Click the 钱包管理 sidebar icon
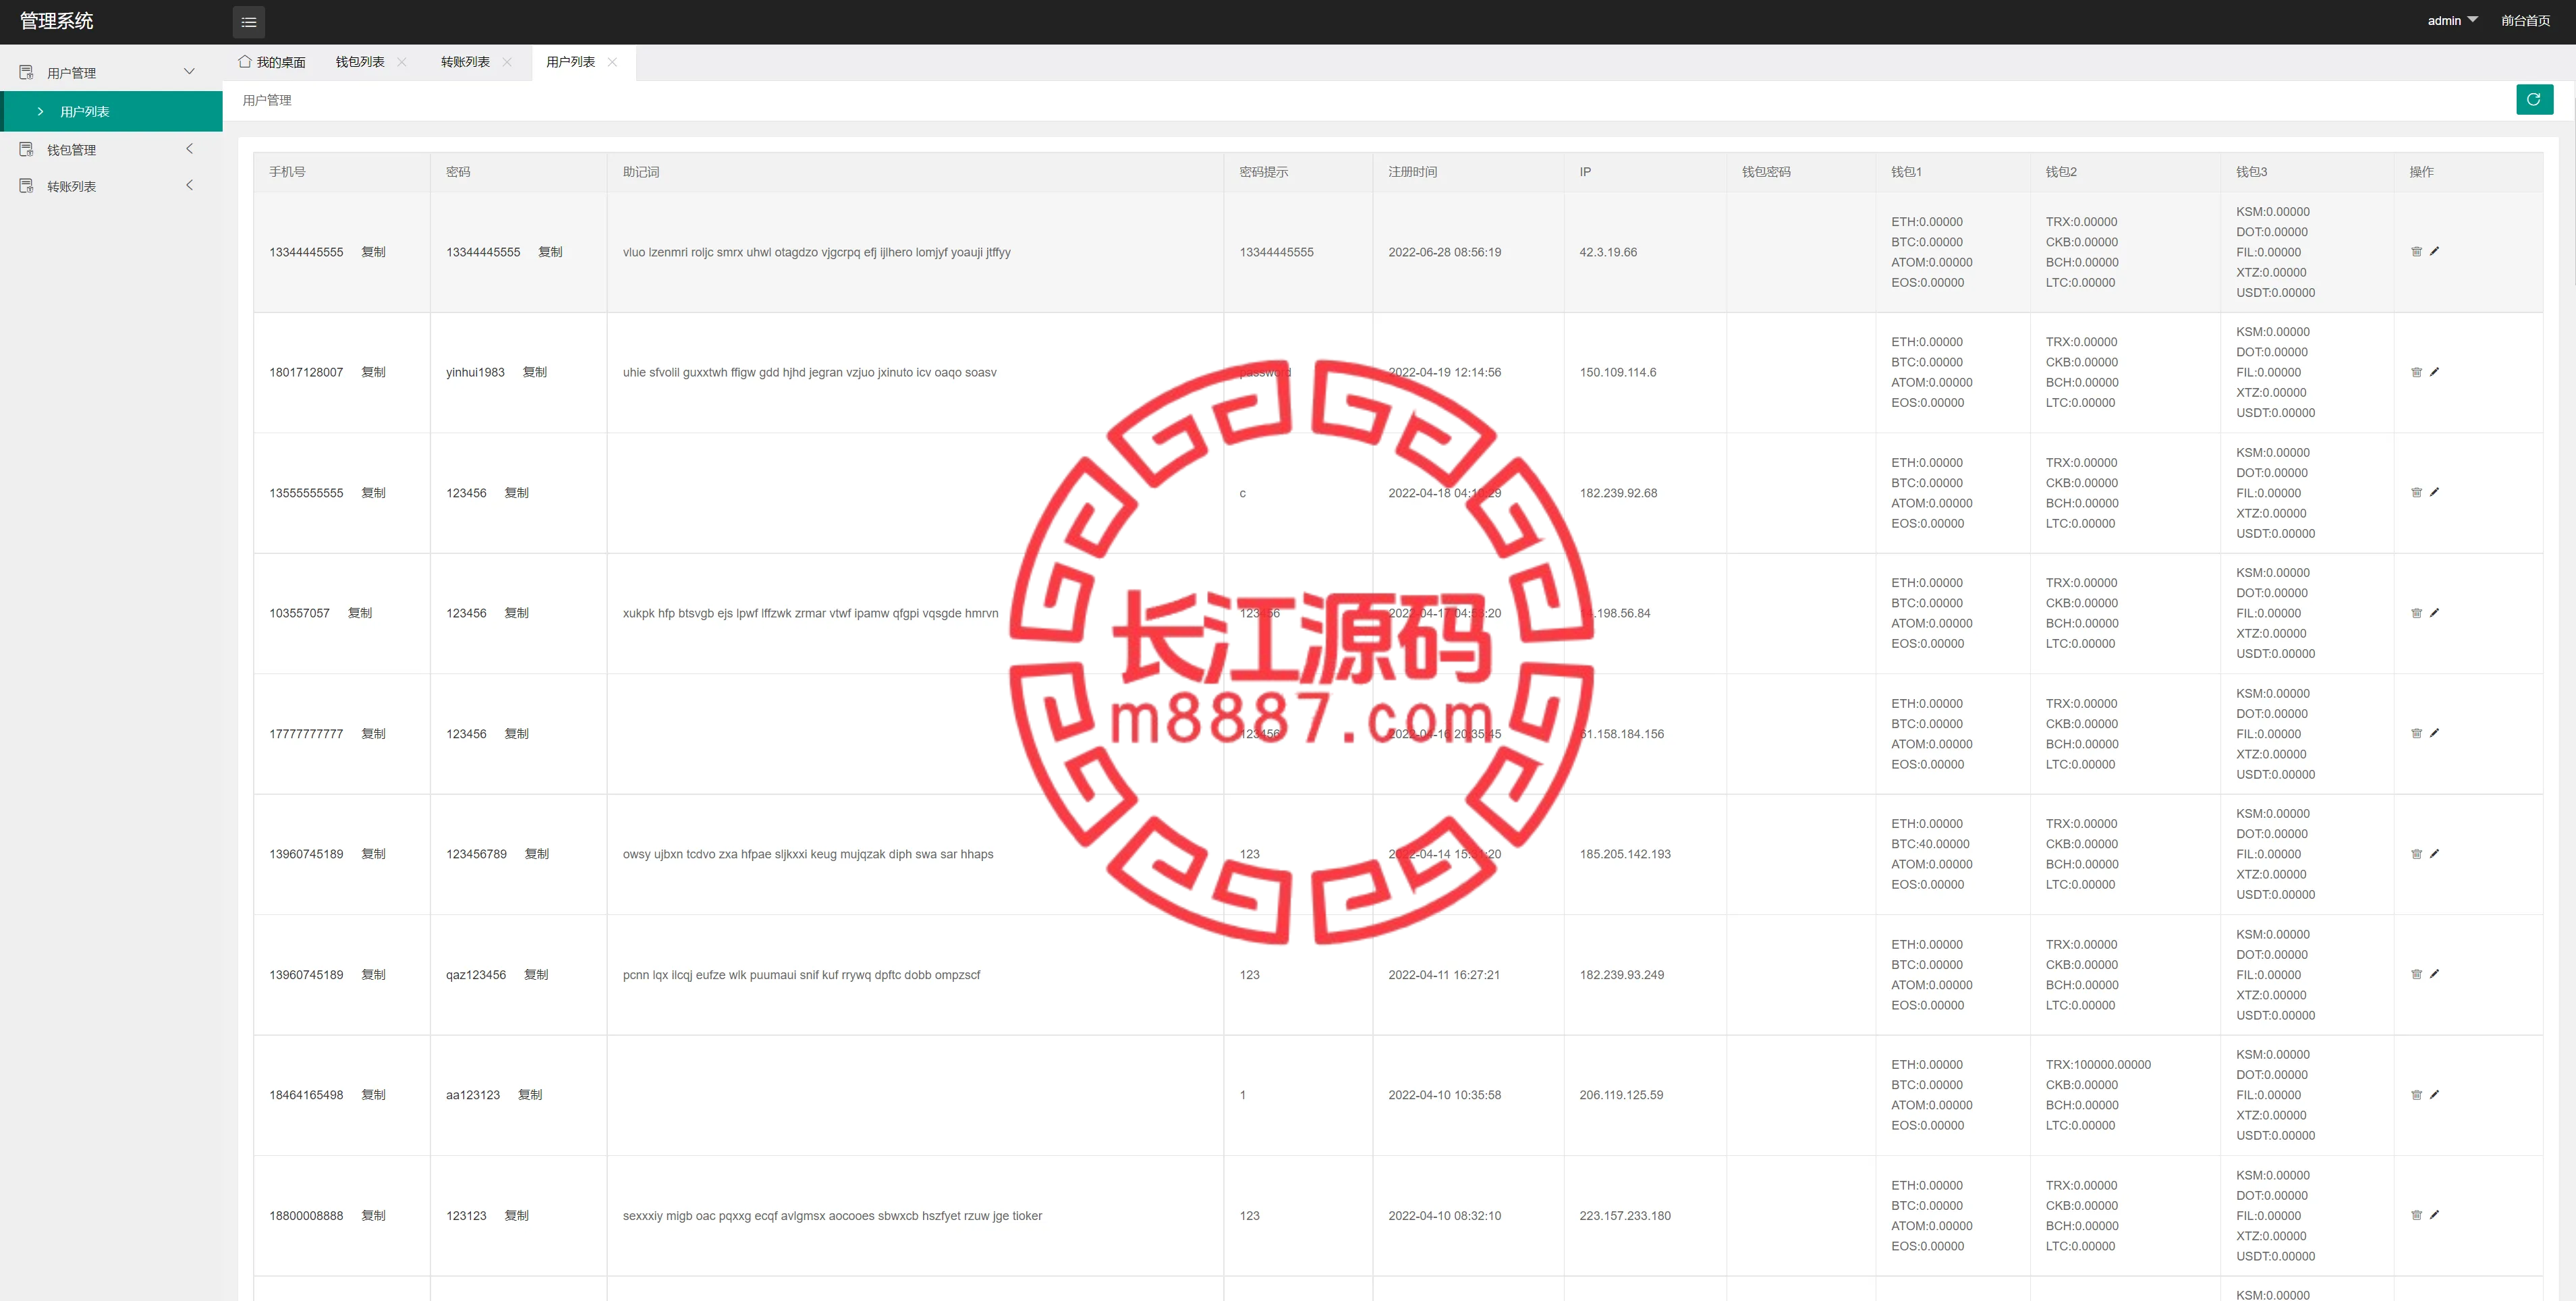The image size is (2576, 1301). point(26,149)
